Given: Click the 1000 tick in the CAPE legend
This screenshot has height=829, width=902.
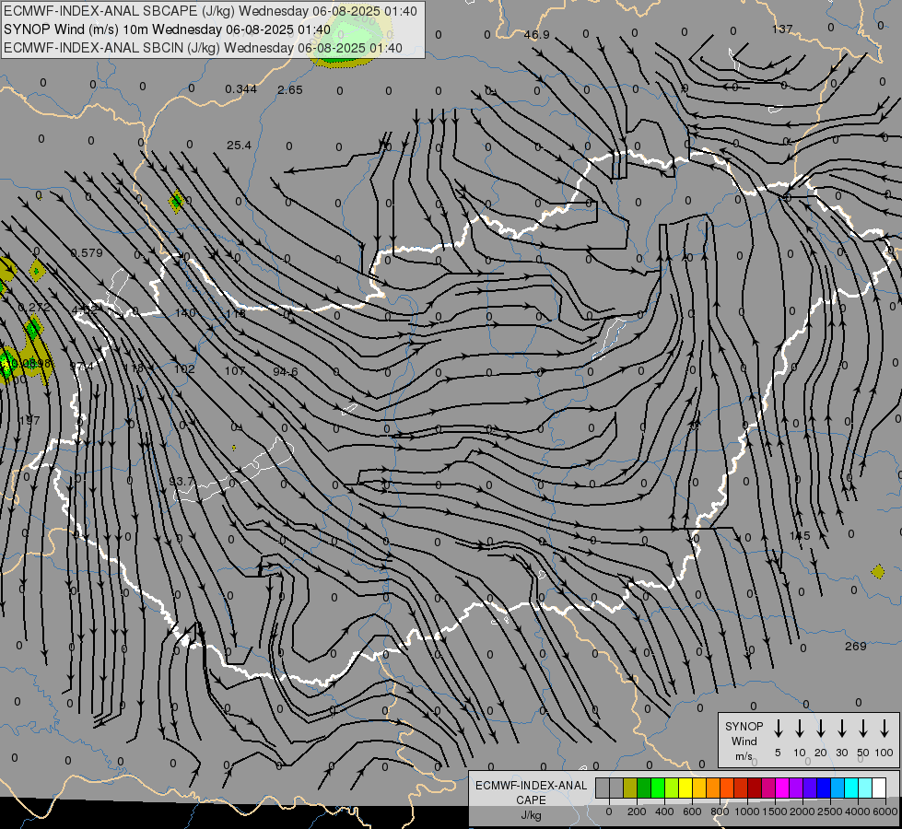Looking at the screenshot, I should point(746,811).
